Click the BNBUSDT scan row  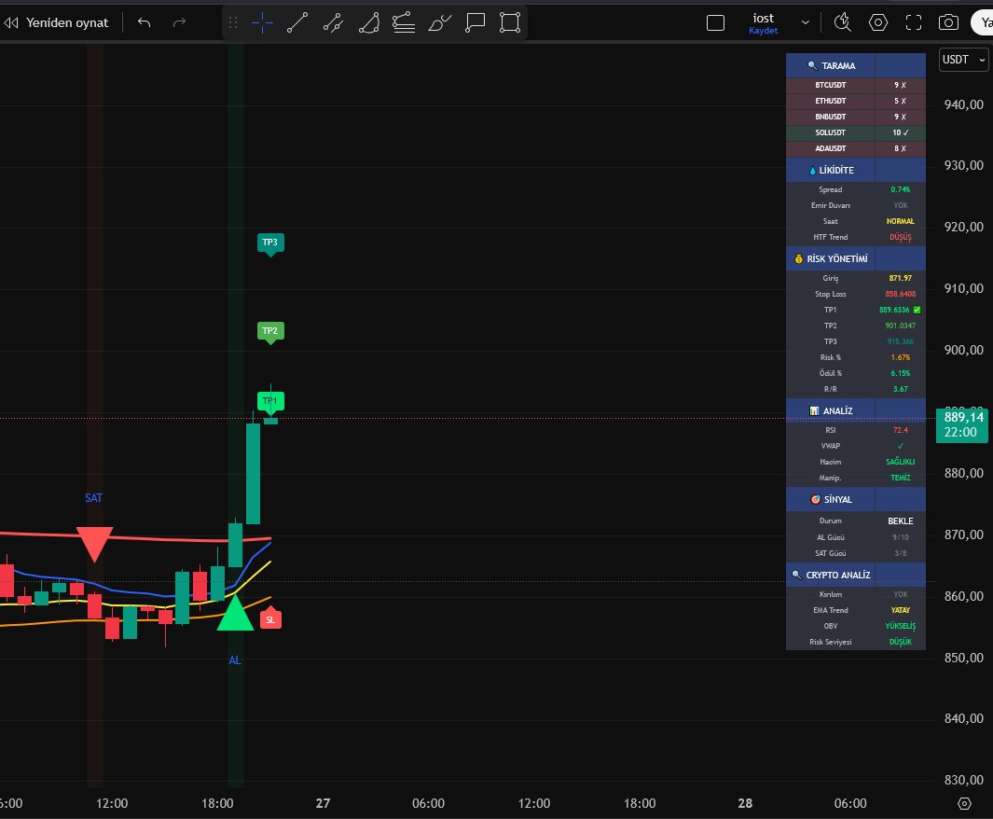click(x=856, y=117)
